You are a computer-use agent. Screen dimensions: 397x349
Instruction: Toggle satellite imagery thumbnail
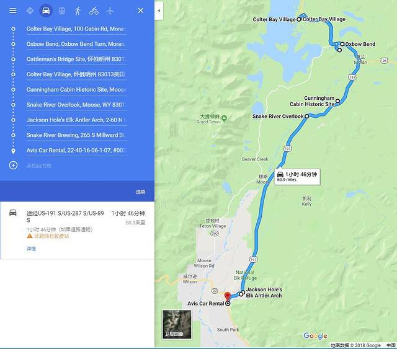click(x=177, y=324)
